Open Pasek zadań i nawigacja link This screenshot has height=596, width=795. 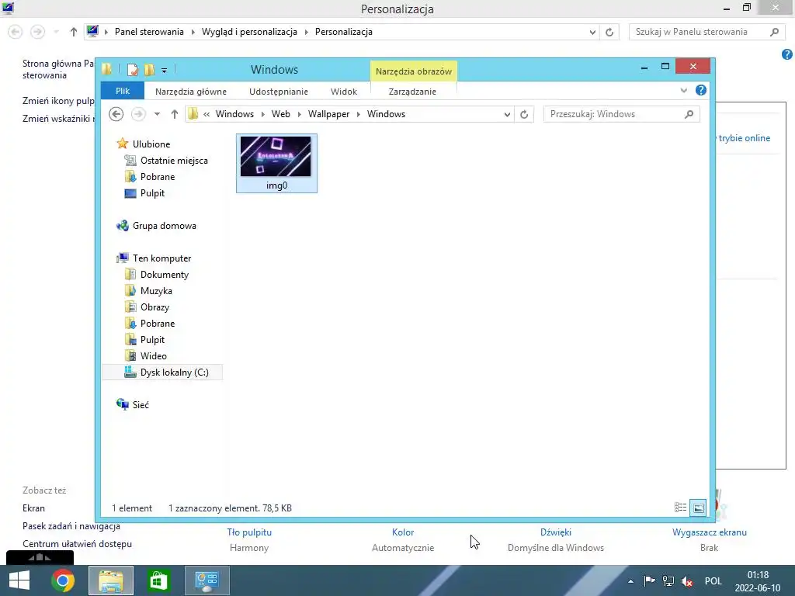point(71,526)
